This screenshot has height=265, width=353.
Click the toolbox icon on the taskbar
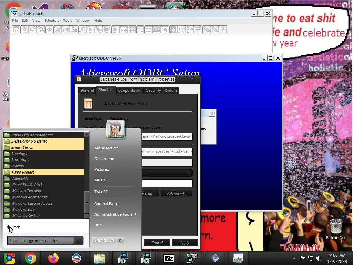click(x=238, y=258)
